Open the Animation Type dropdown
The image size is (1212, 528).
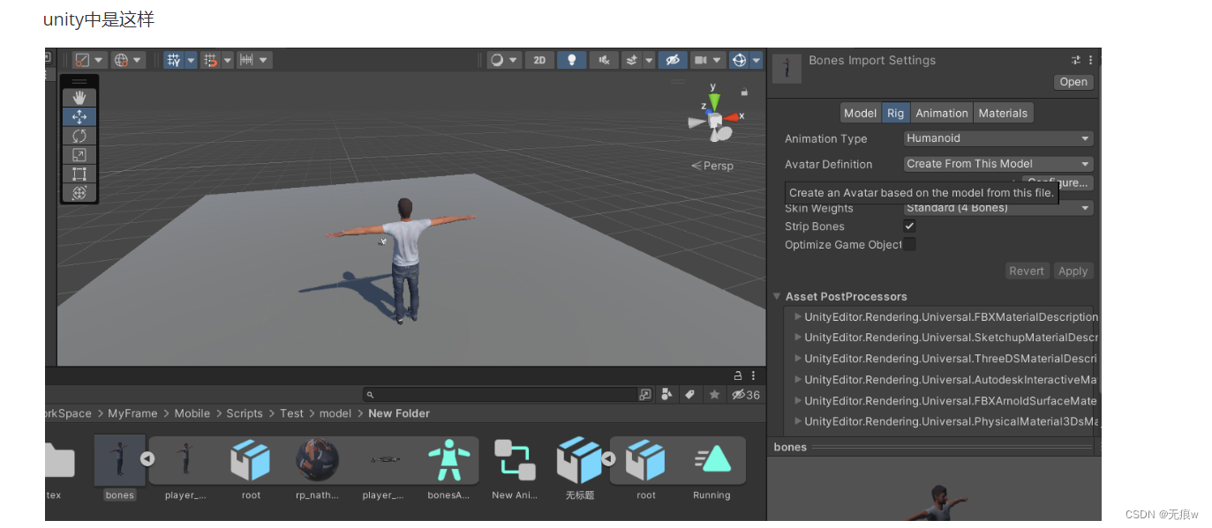[997, 138]
